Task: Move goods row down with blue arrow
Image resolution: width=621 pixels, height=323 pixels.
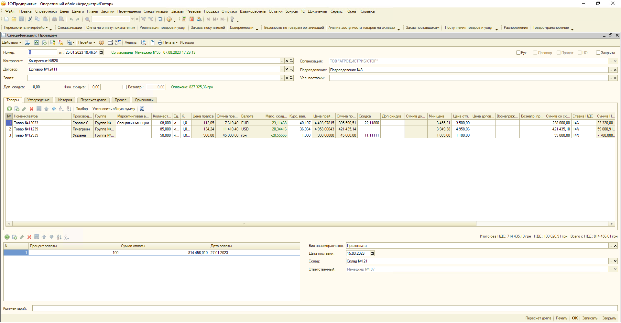Action: (x=54, y=109)
